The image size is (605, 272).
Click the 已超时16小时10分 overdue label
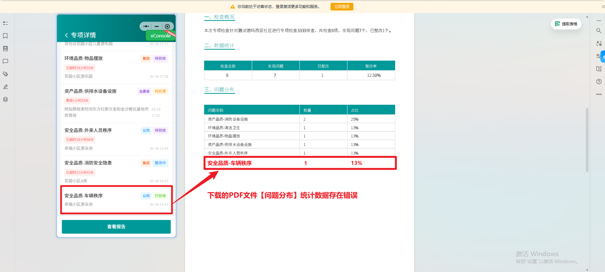[80, 68]
